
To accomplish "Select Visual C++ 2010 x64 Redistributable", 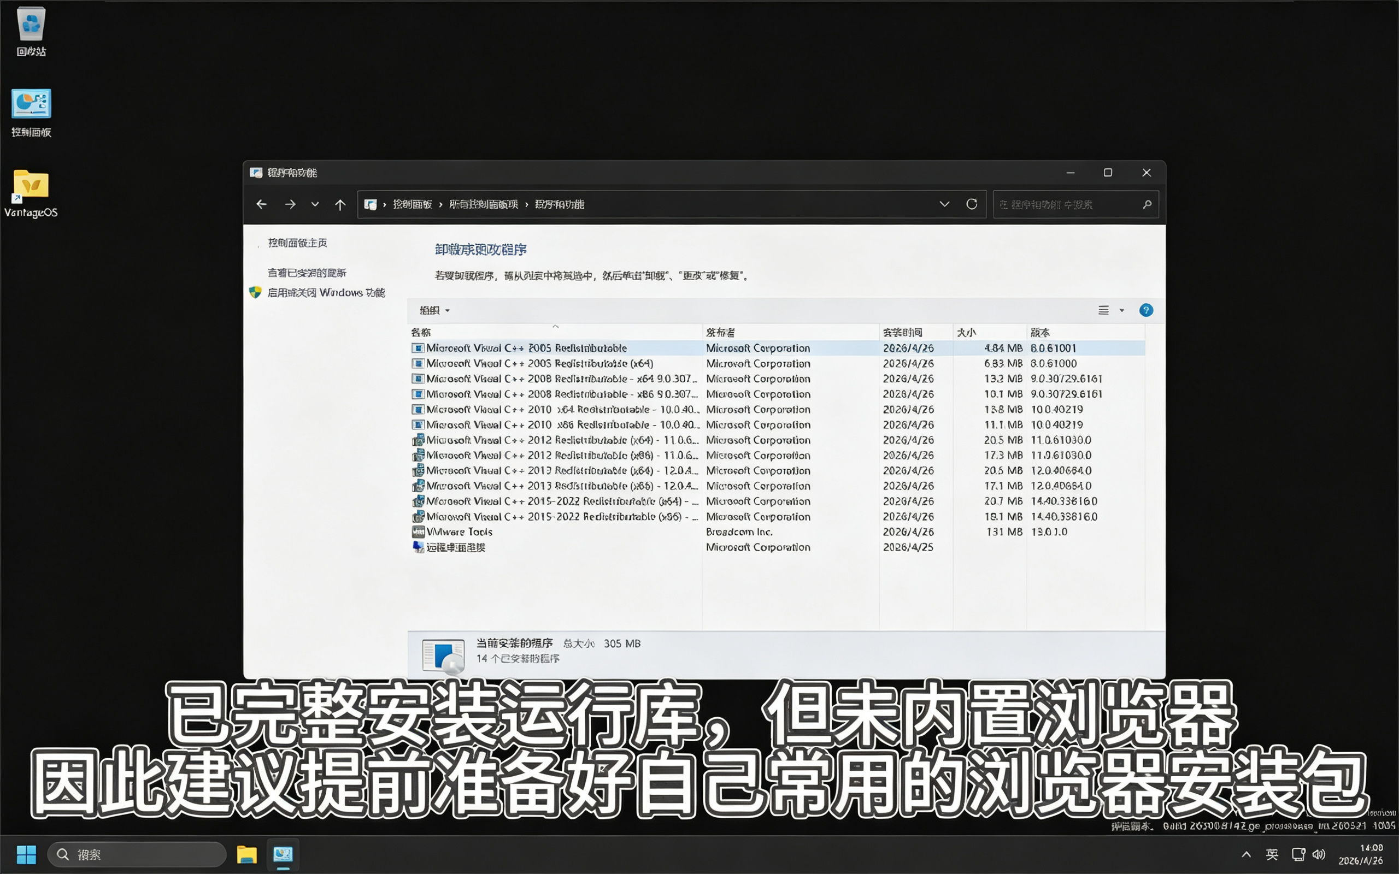I will click(x=777, y=409).
